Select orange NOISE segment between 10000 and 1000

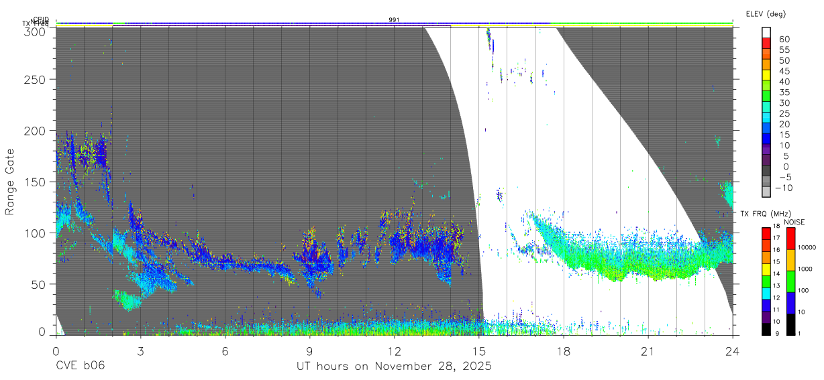coord(790,259)
